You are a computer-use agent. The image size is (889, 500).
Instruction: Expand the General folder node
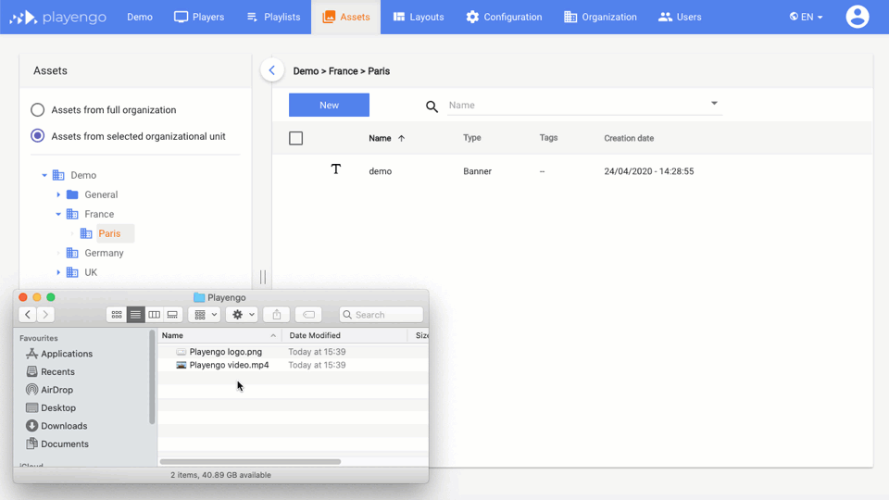pos(58,194)
